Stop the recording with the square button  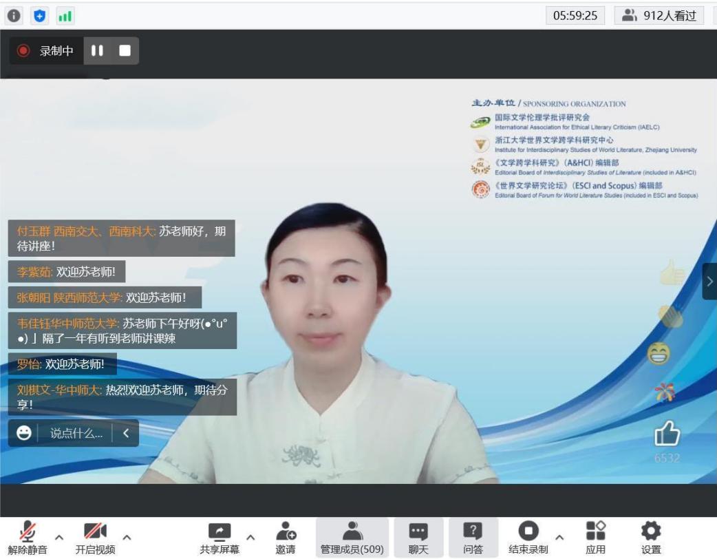125,50
